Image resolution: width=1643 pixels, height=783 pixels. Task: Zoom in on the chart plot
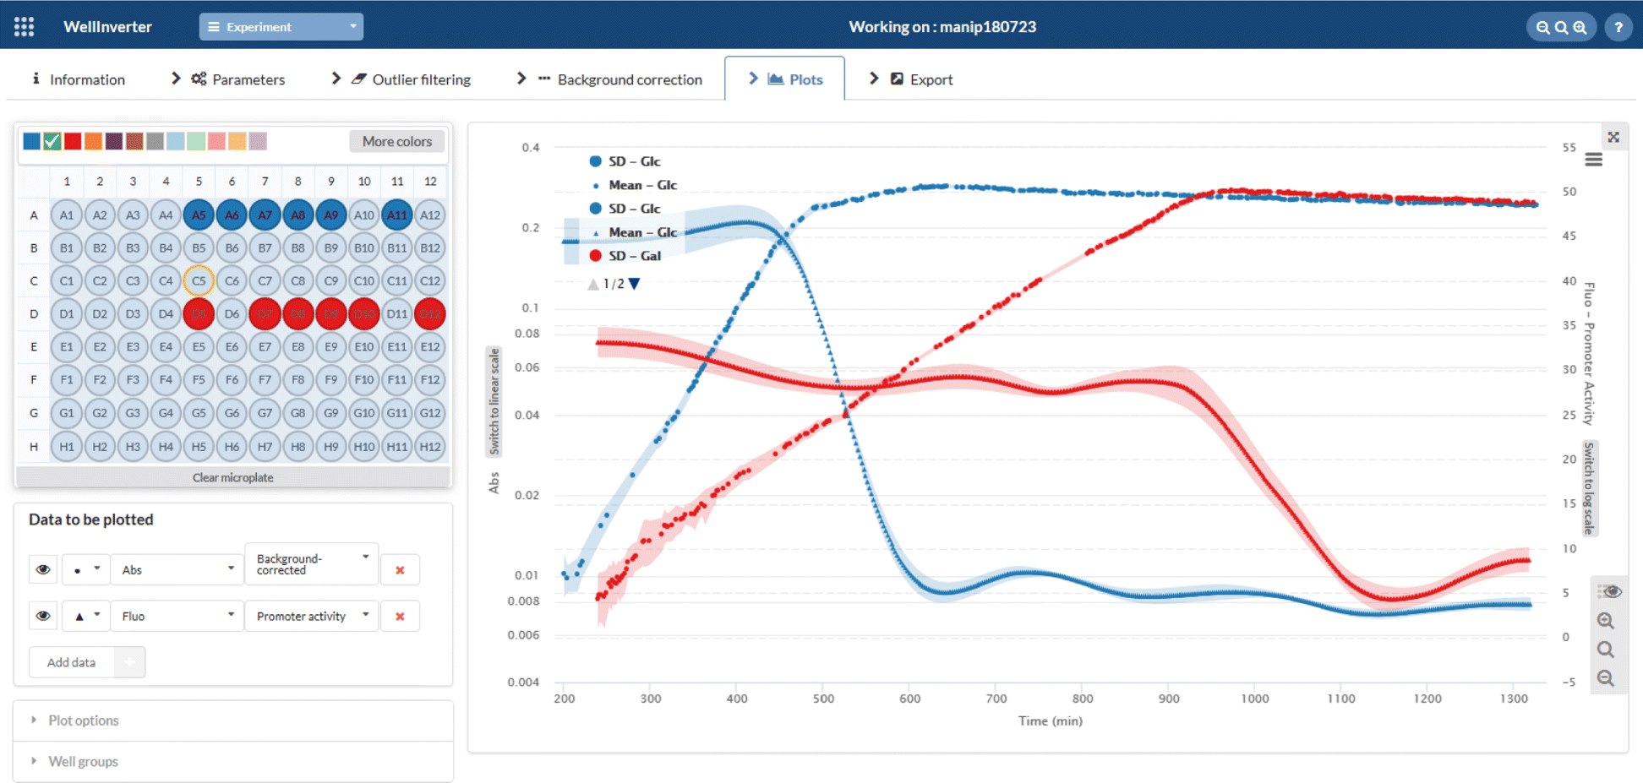(x=1606, y=621)
